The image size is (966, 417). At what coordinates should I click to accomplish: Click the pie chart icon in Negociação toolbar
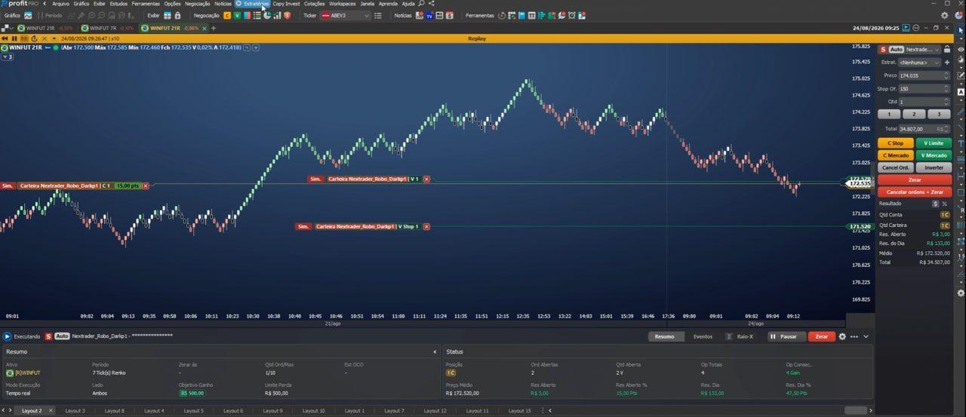(267, 15)
